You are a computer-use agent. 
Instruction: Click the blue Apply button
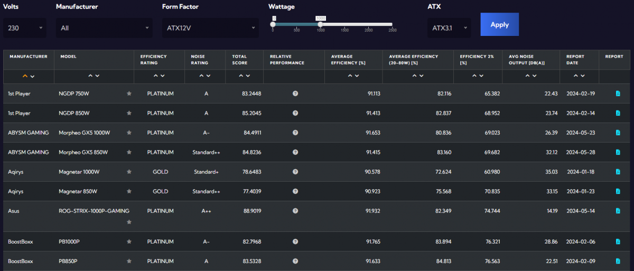coord(499,25)
